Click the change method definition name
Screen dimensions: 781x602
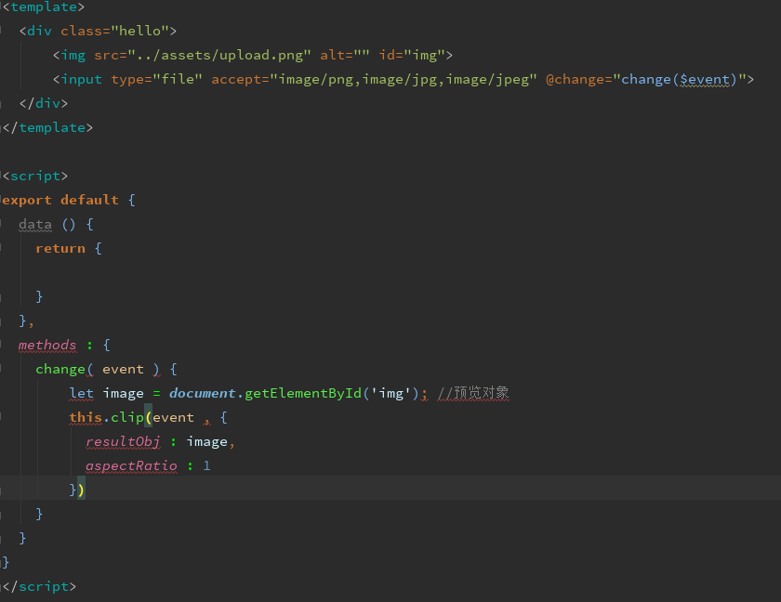60,369
